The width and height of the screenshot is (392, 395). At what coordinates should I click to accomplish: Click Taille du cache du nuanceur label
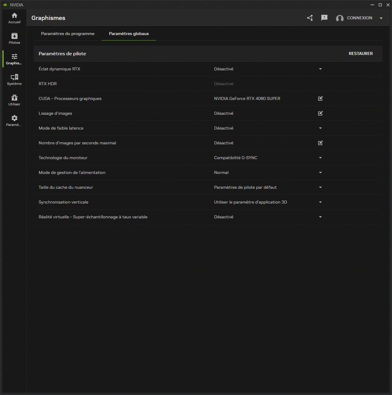[66, 187]
